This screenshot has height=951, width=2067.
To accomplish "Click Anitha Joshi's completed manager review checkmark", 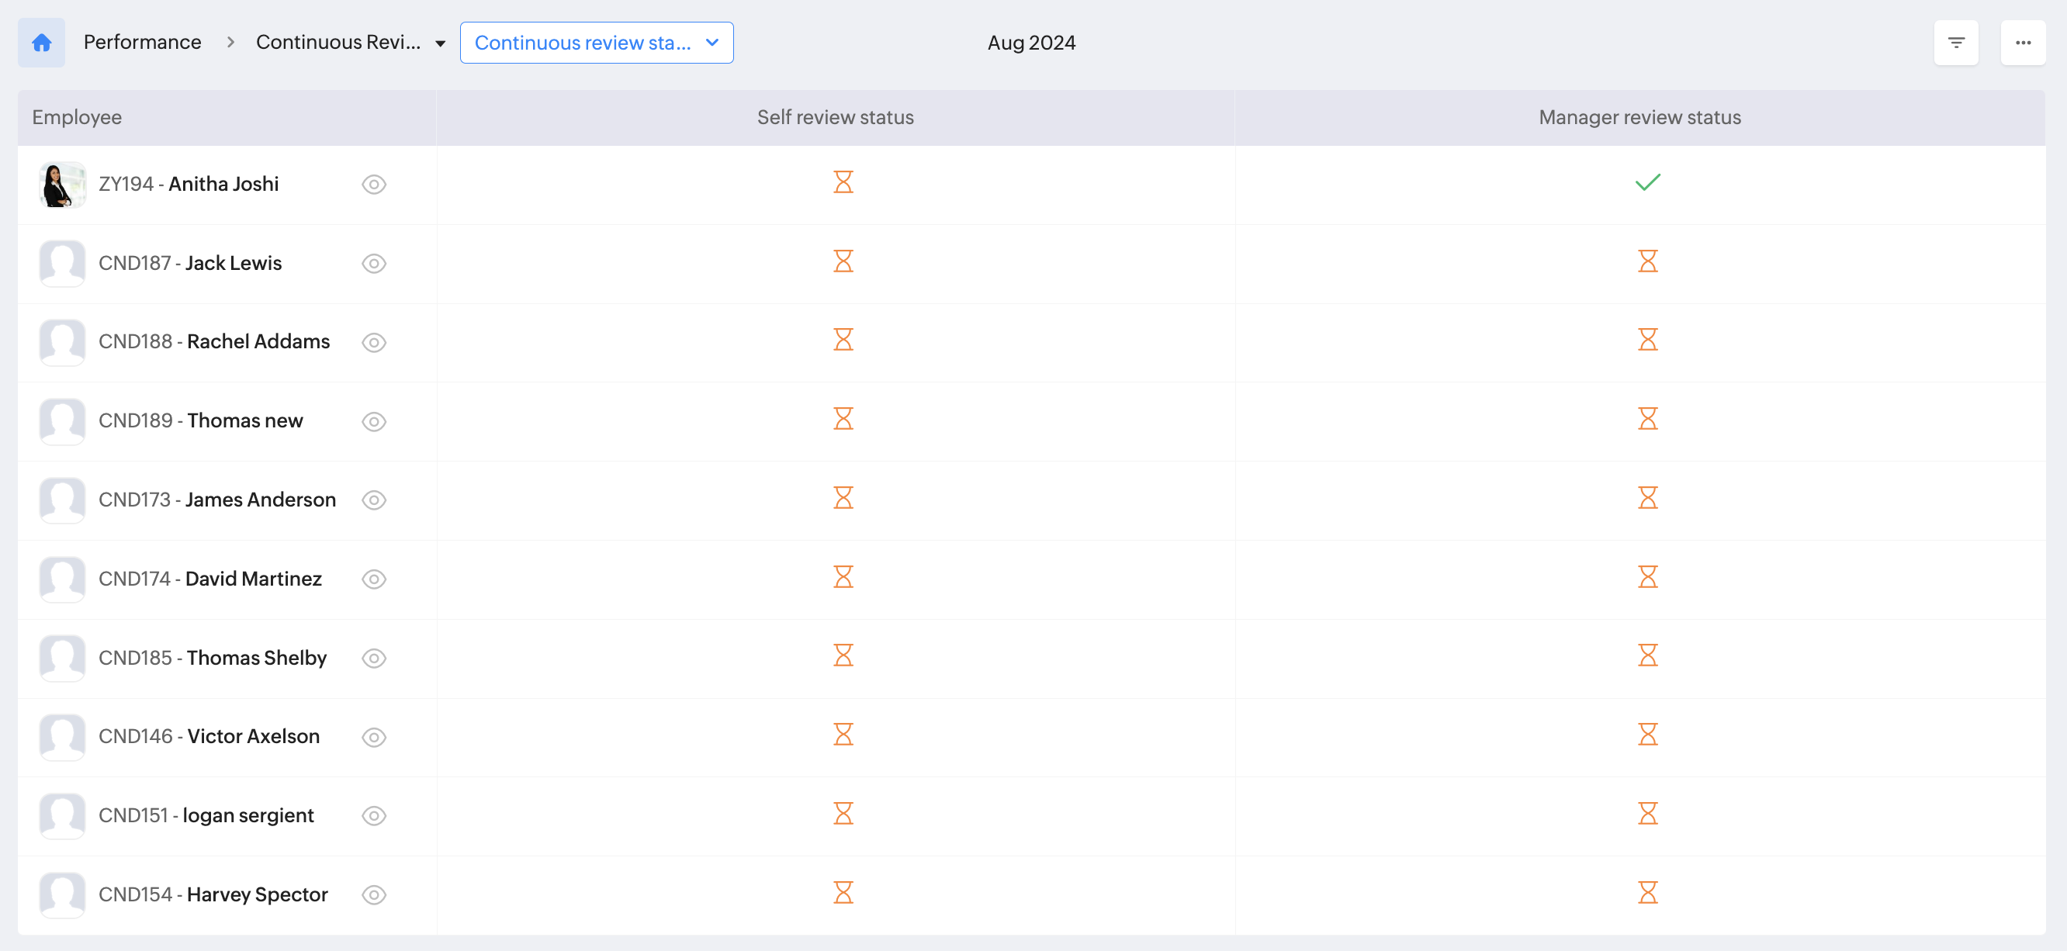I will (1646, 183).
